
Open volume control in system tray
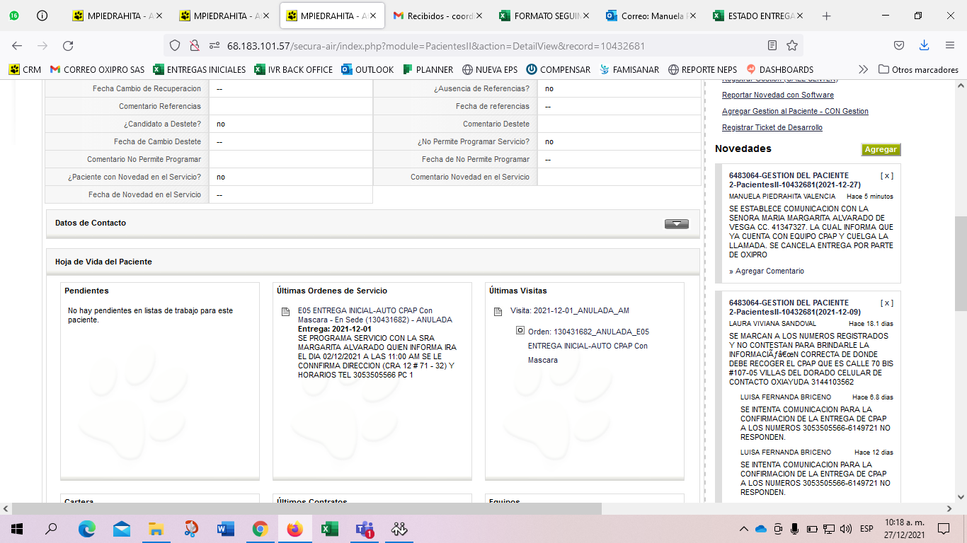click(845, 529)
